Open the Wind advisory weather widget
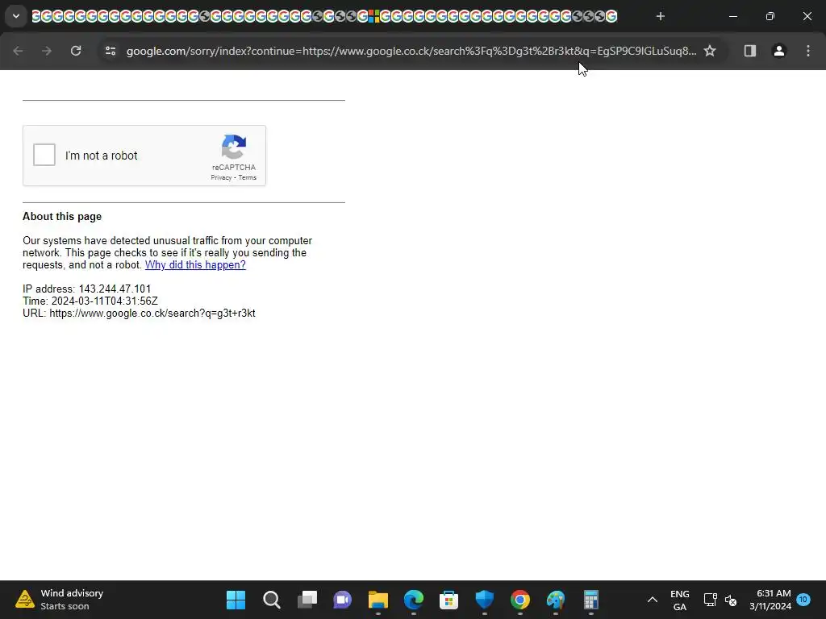This screenshot has width=826, height=619. (59, 600)
